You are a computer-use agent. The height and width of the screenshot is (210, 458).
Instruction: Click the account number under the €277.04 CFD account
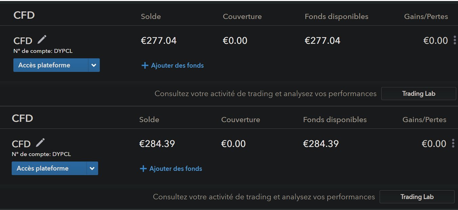[43, 51]
